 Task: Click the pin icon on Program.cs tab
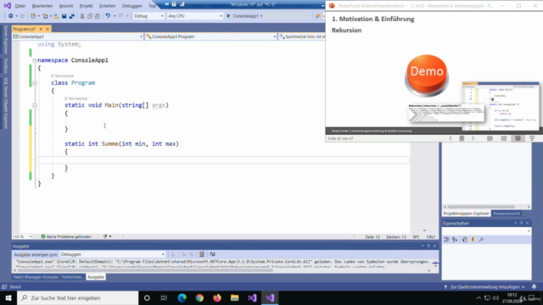41,29
